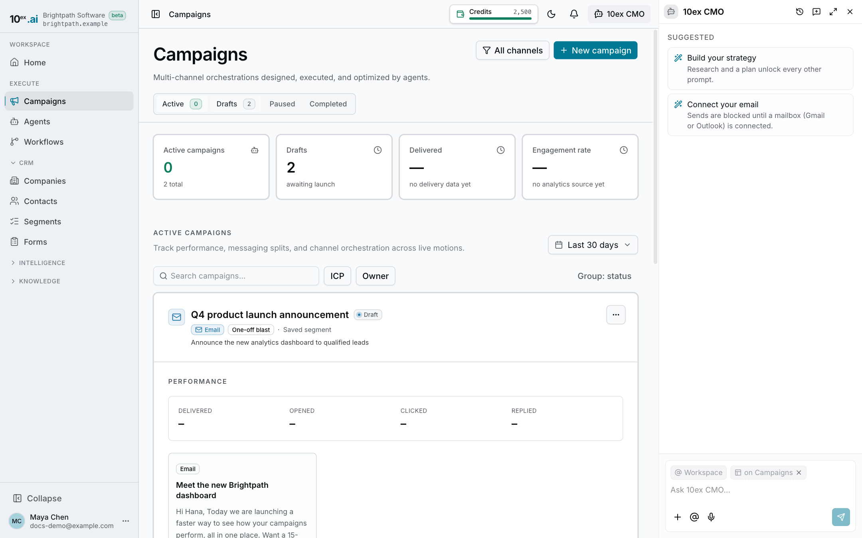
Task: Choose the Build your strategy suggestion
Action: pyautogui.click(x=760, y=69)
